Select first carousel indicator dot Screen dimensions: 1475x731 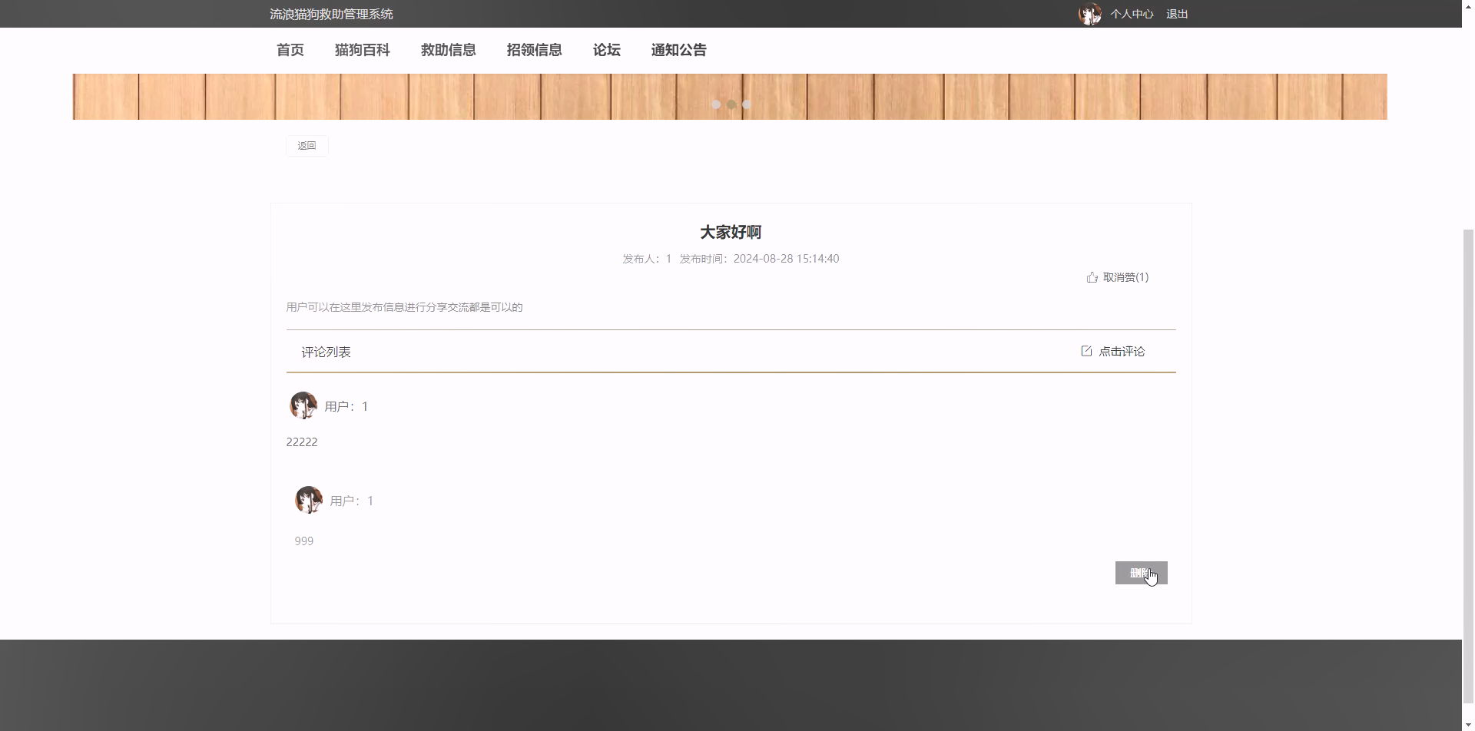716,104
